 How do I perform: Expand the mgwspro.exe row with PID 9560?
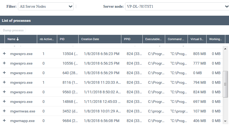pos(4,92)
